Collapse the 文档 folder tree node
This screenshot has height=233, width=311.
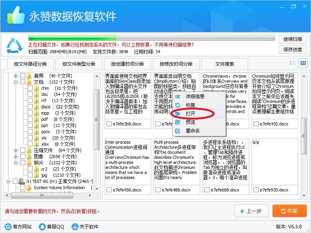[16, 82]
